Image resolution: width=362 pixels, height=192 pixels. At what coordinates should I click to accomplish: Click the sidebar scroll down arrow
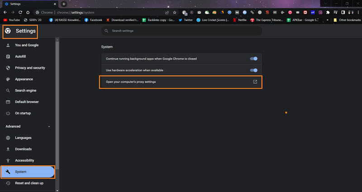[57, 190]
